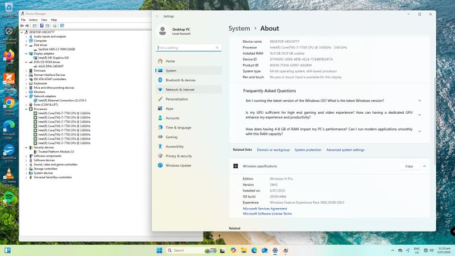Viewport: 455px width, 256px height.
Task: Expand the Monitors node
Action: [26, 92]
